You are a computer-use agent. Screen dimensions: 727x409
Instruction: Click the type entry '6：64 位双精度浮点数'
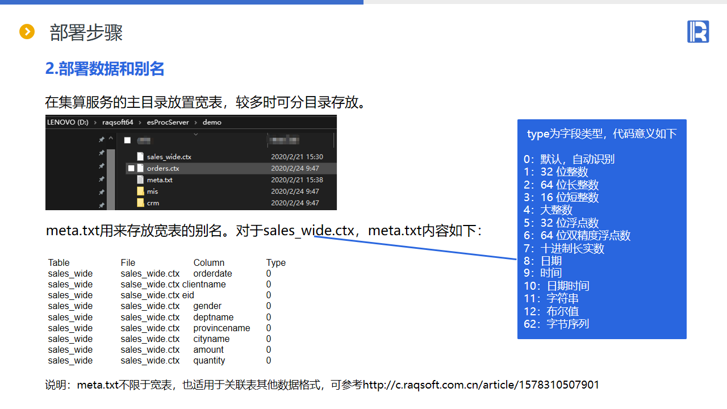pyautogui.click(x=577, y=235)
